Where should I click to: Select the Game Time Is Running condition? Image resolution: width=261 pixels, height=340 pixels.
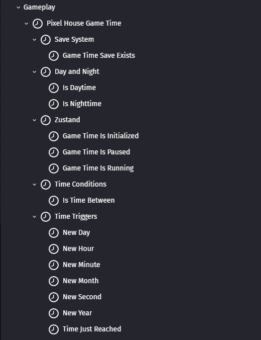(x=98, y=168)
